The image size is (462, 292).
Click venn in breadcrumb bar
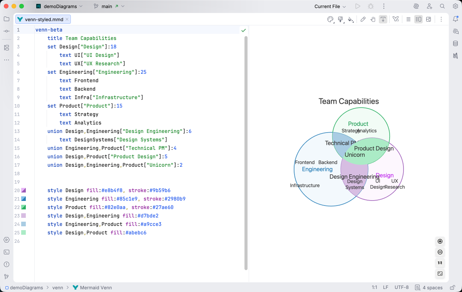click(x=58, y=287)
